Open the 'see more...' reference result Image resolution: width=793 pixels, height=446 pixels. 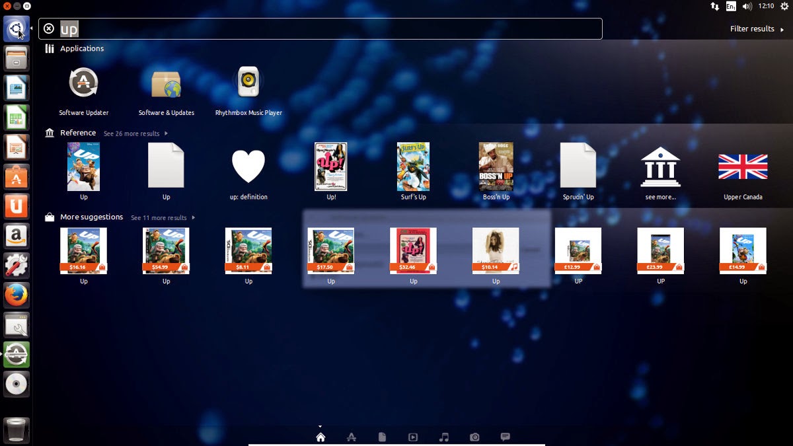(660, 172)
